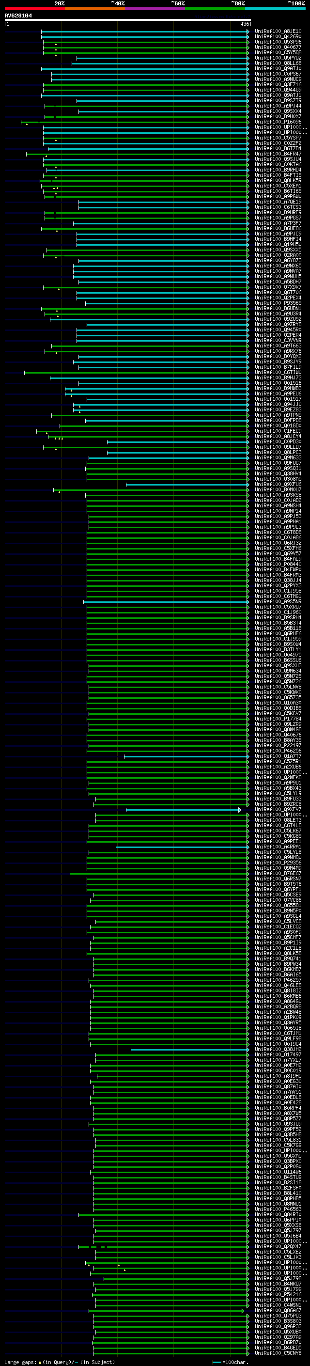Select label UniRef100_P22197
The width and height of the screenshot is (310, 1366).
(278, 745)
